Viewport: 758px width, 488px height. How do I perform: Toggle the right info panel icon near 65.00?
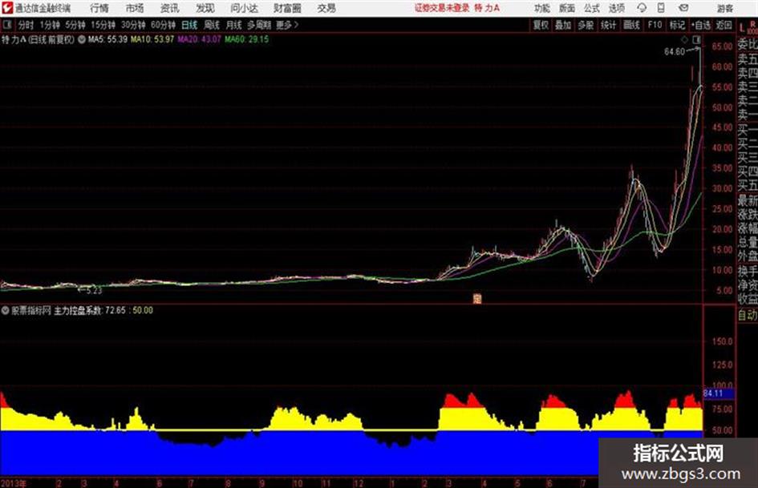(696, 39)
